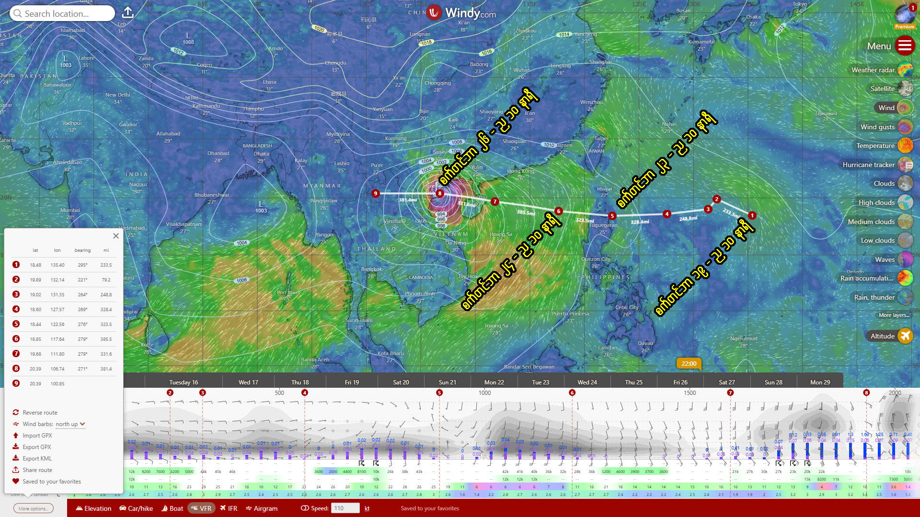920x517 pixels.
Task: Expand More layers list
Action: (x=894, y=315)
